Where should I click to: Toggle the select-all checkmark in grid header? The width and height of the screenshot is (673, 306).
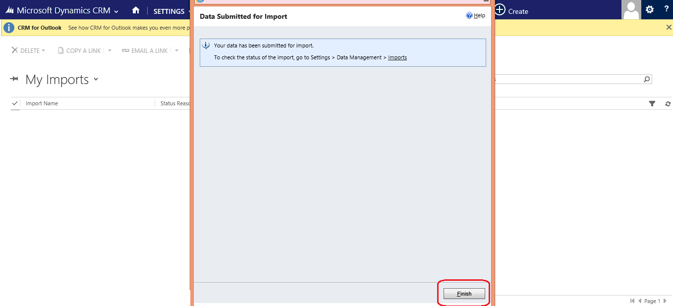[x=15, y=103]
